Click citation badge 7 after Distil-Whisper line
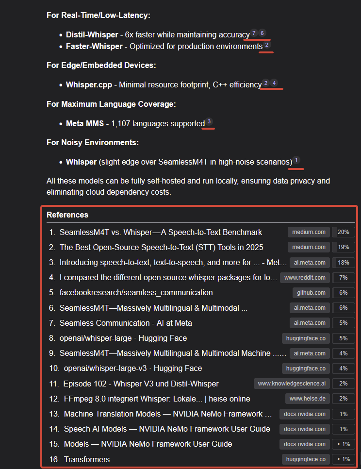361x469 pixels. (x=254, y=33)
